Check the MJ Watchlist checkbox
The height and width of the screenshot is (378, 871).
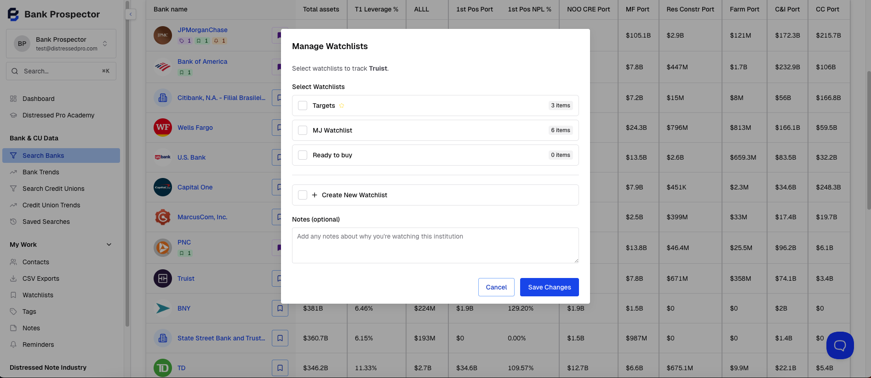coord(303,130)
